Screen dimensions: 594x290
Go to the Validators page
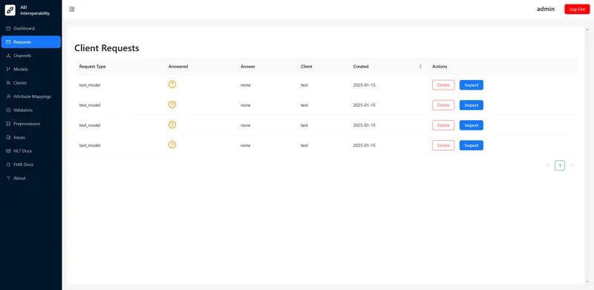[30, 111]
